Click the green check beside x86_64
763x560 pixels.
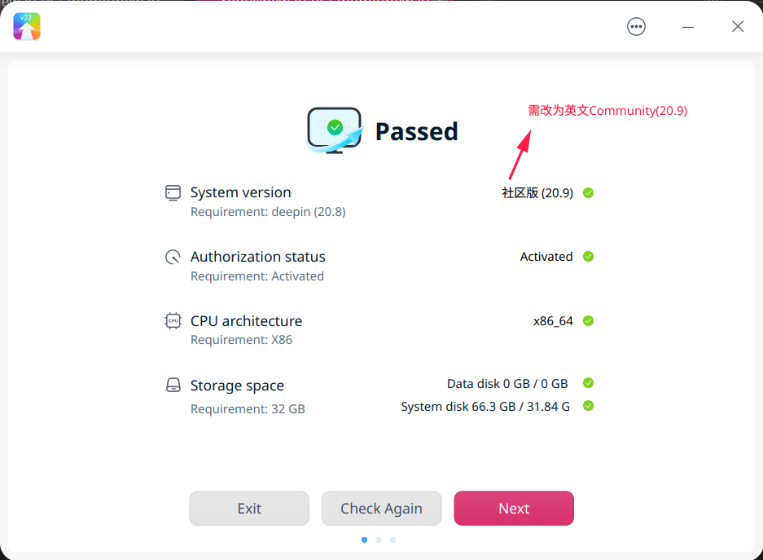pos(588,320)
